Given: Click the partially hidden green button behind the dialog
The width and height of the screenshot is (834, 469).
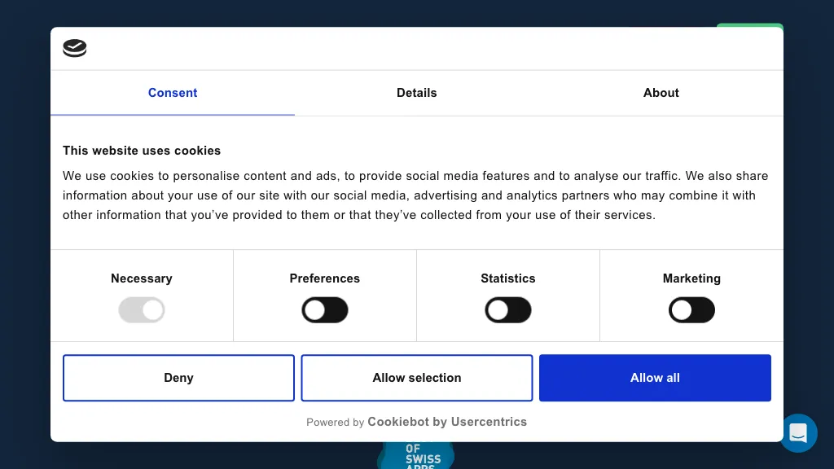Looking at the screenshot, I should [749, 25].
